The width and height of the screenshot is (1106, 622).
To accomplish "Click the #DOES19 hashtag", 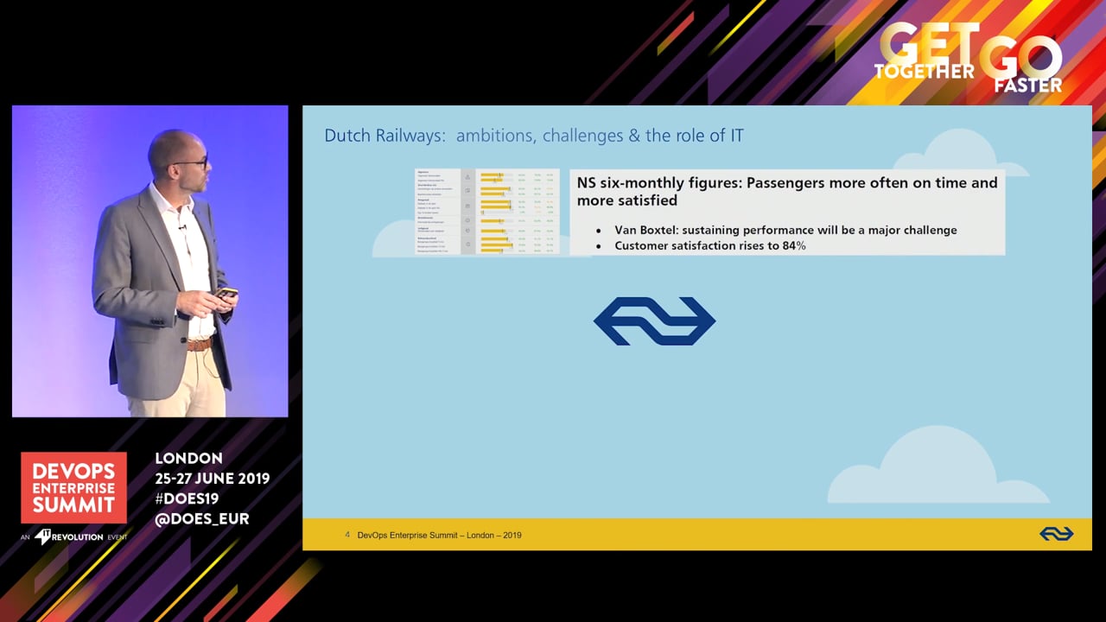I will pos(187,498).
